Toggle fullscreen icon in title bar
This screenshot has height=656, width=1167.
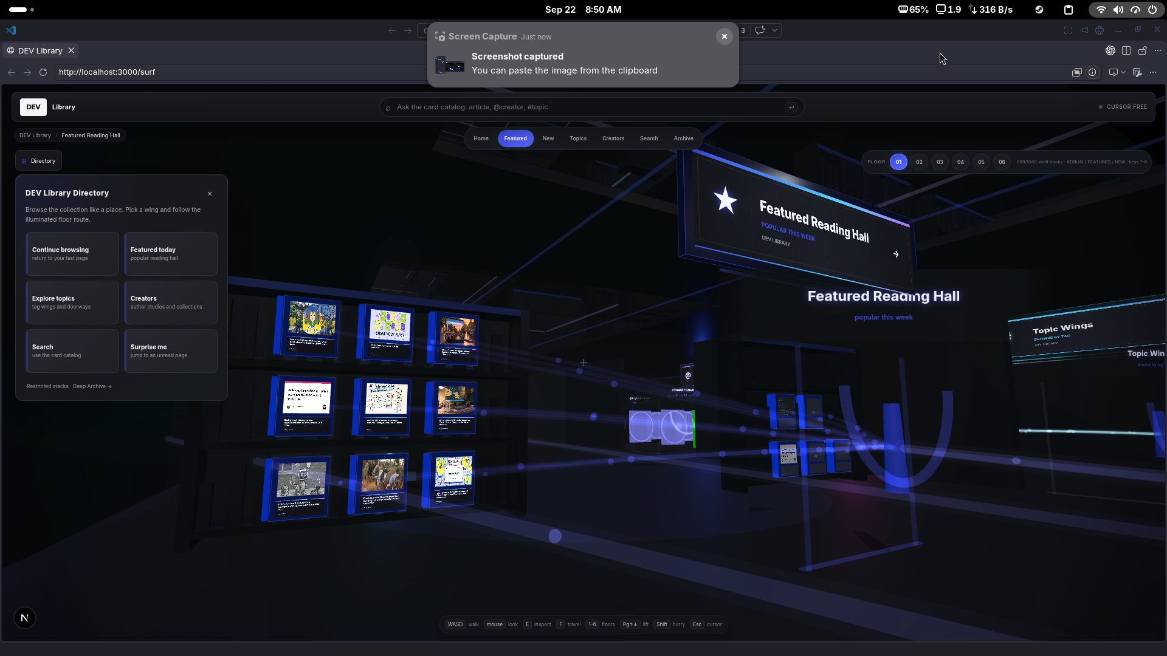coord(1068,30)
